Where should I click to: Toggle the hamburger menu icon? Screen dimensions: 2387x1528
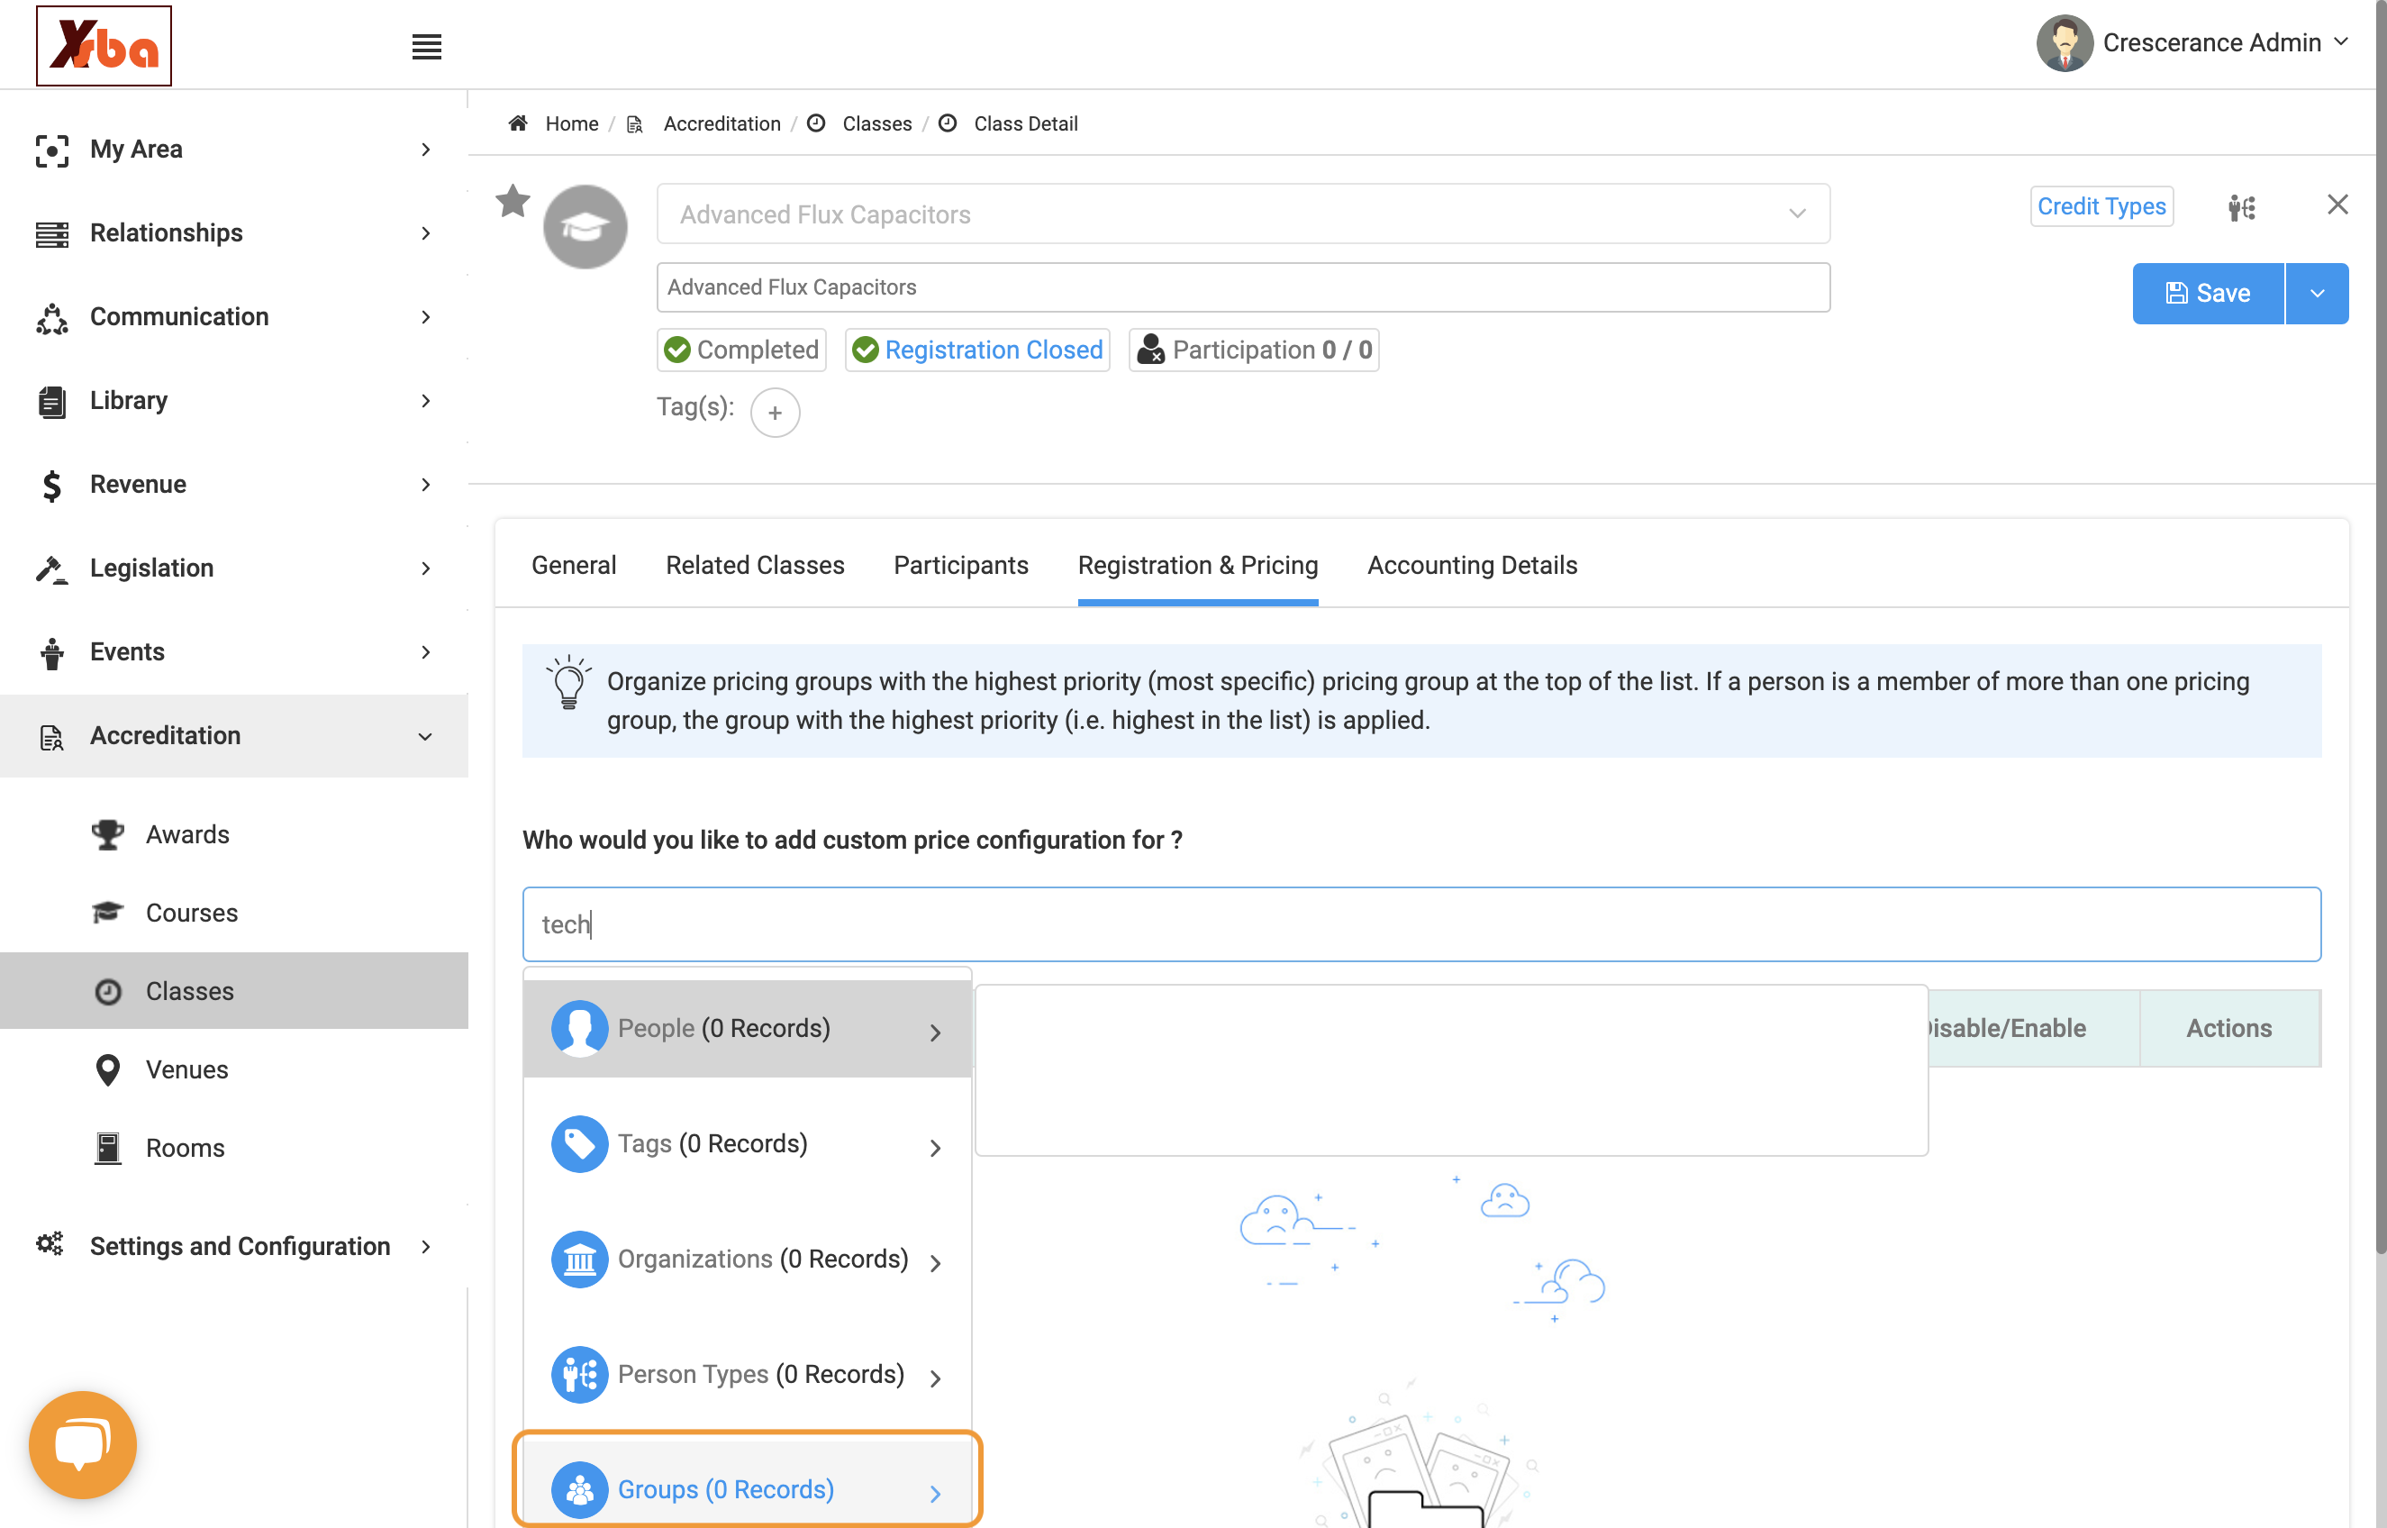tap(426, 47)
